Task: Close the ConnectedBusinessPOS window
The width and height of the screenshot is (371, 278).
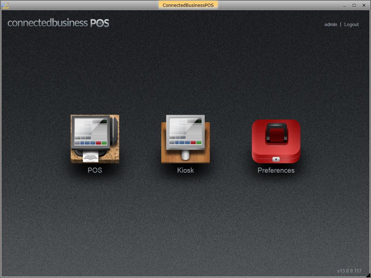Action: point(364,5)
